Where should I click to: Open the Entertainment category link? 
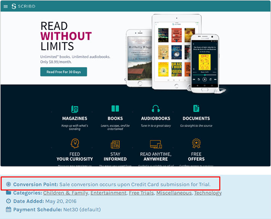point(108,193)
